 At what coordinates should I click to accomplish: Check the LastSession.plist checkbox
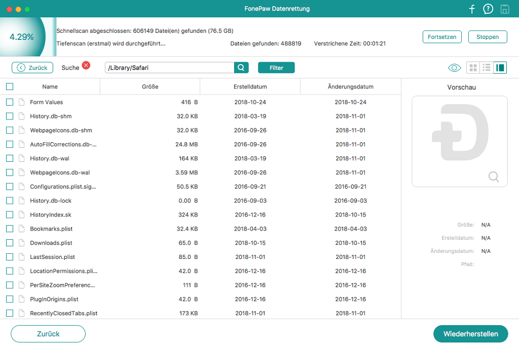click(10, 257)
